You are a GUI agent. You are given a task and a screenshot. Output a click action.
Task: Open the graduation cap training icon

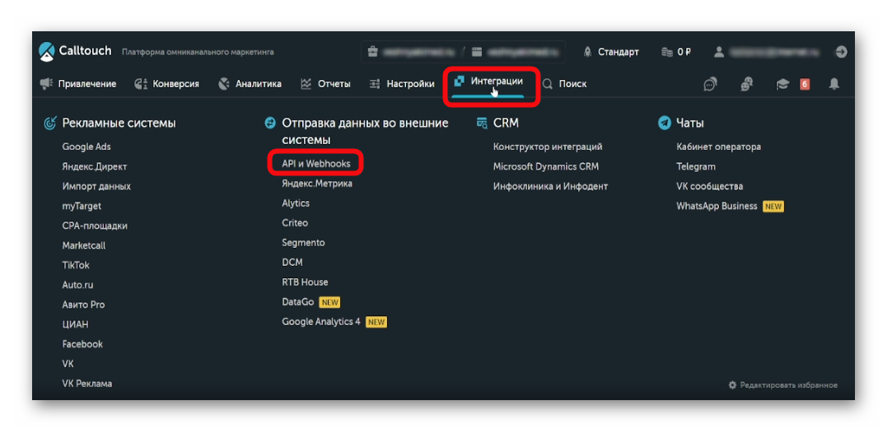(x=783, y=84)
